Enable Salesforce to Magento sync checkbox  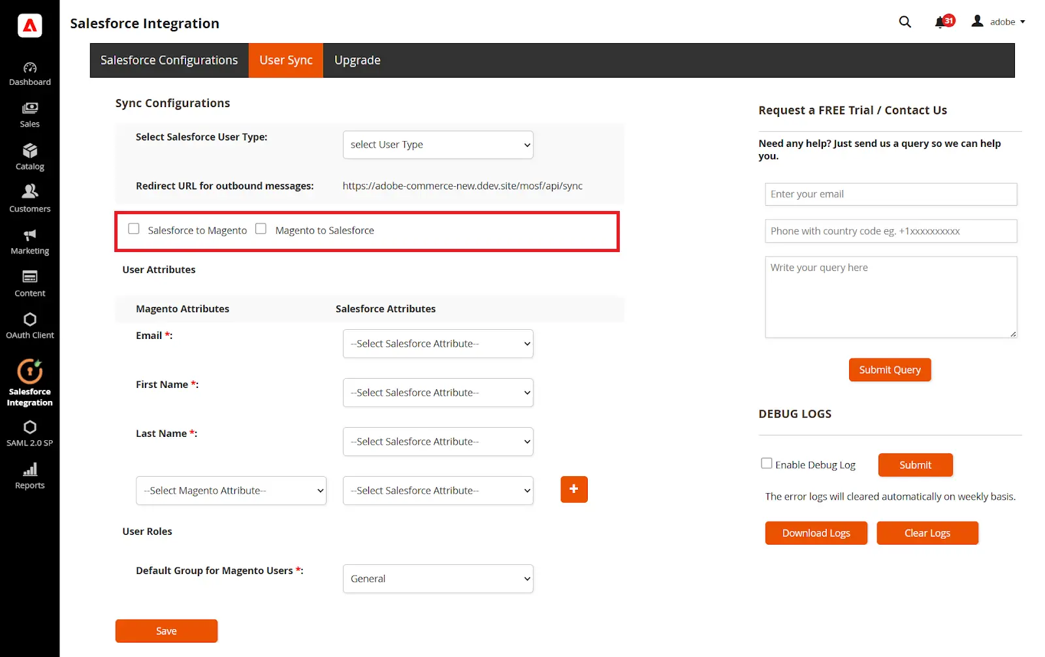(x=134, y=229)
